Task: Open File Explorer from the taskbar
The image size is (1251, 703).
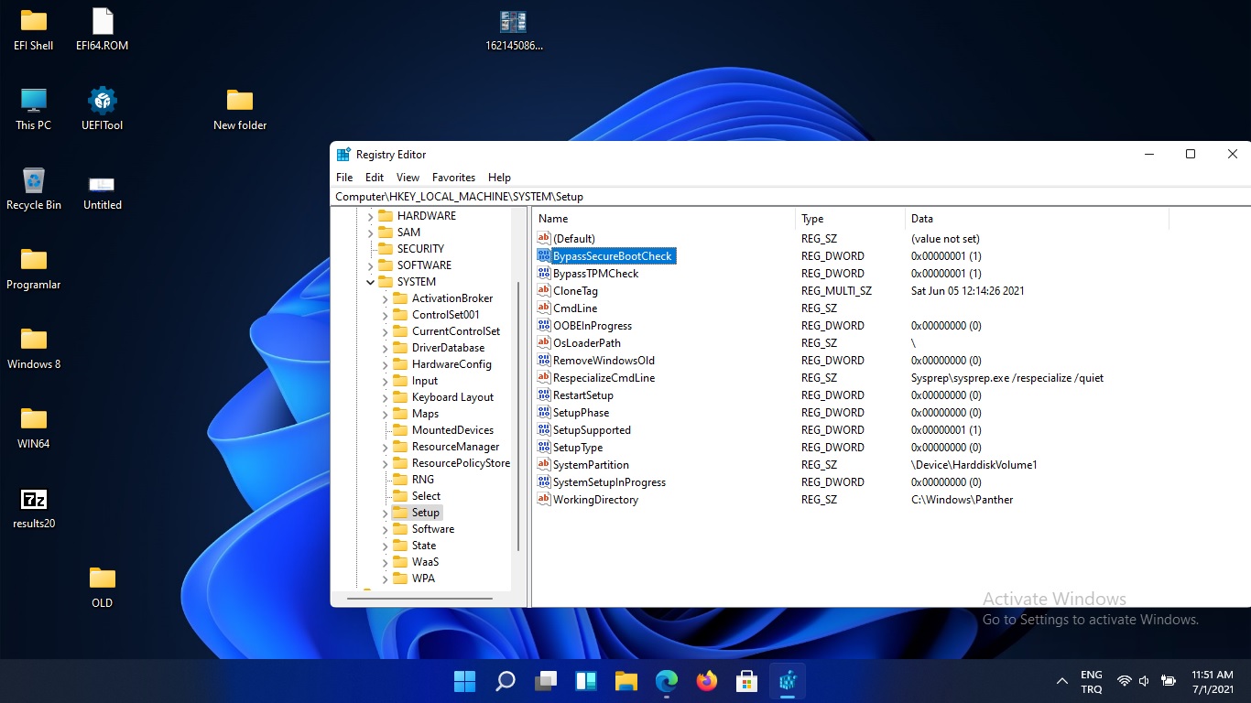Action: pyautogui.click(x=626, y=681)
